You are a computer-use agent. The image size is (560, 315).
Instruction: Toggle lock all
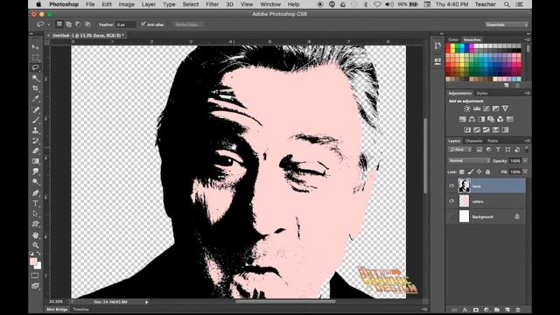488,172
